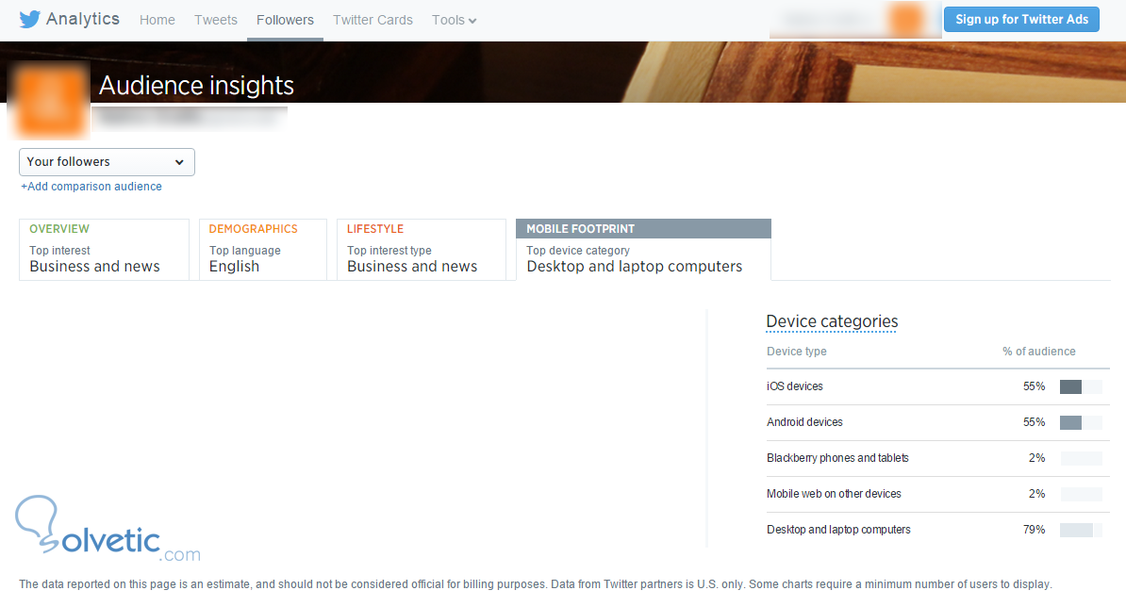Click the Device categories heading

click(833, 321)
